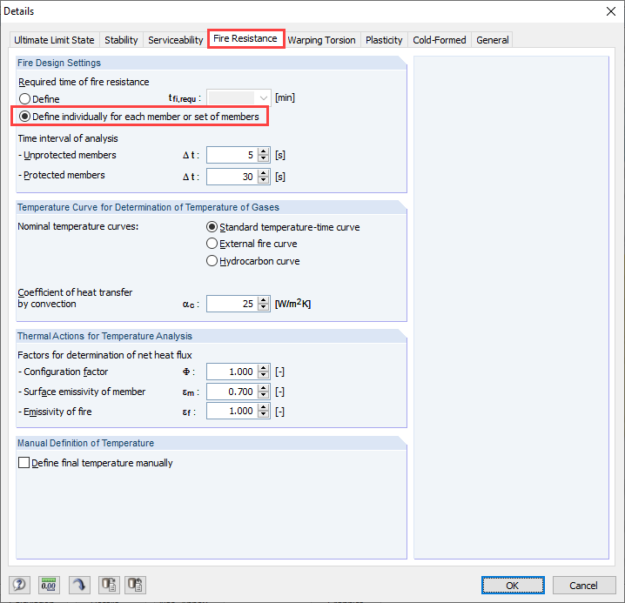
Task: Select the Fire Resistance tab
Action: pos(245,38)
